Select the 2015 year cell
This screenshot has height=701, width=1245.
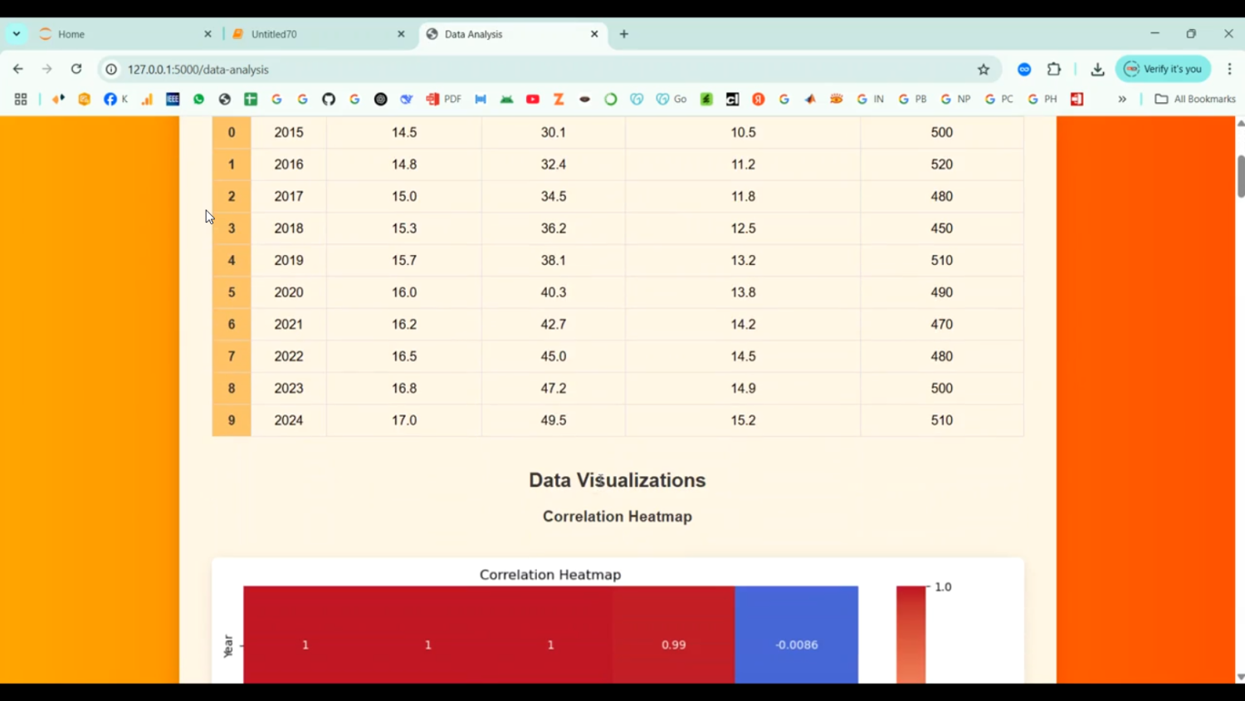tap(289, 132)
